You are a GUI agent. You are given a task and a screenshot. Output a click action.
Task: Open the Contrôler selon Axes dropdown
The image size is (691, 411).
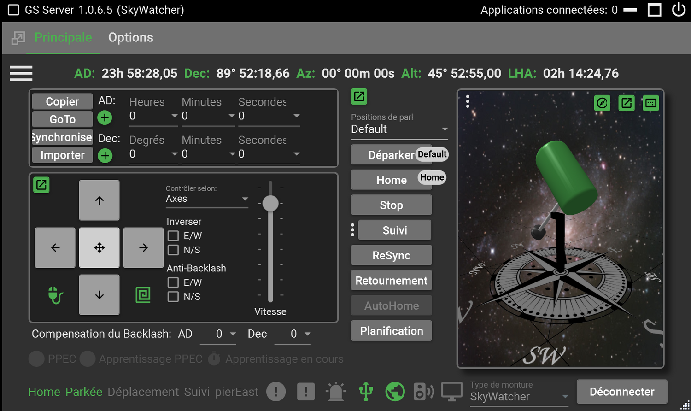[207, 199]
